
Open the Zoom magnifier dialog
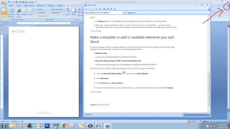[68, 12]
